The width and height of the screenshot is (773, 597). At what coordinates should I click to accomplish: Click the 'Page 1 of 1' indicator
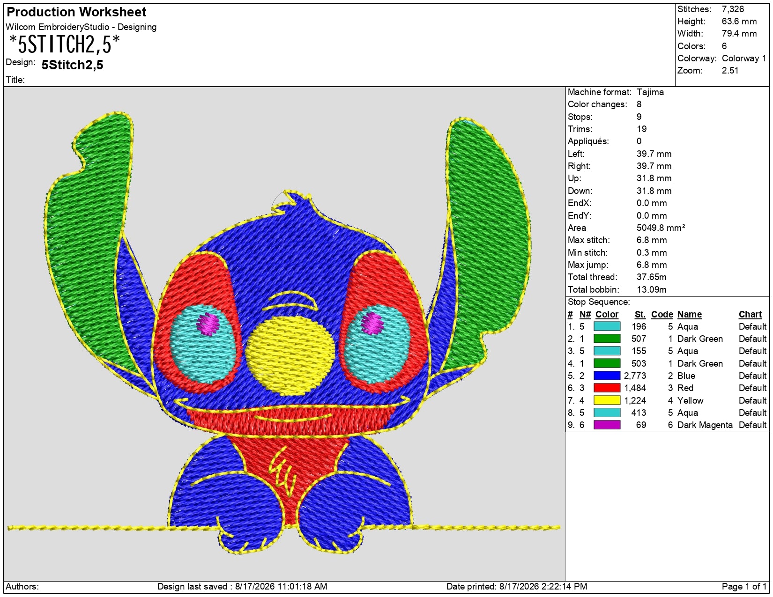pos(744,586)
